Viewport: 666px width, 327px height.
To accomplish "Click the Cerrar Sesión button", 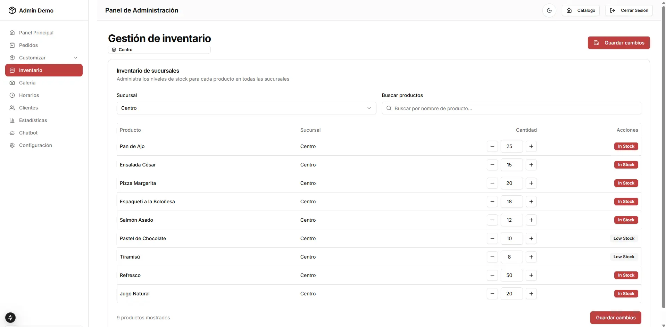I will [628, 10].
